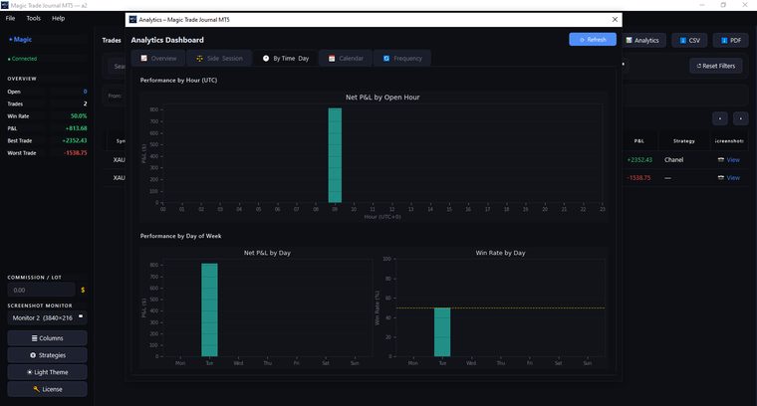This screenshot has height=406, width=757.
Task: Open the Calendar tab
Action: [346, 59]
